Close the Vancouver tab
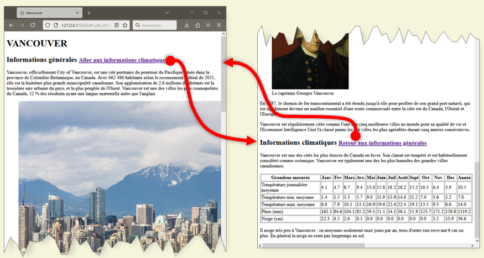This screenshot has height=258, width=484. click(77, 12)
